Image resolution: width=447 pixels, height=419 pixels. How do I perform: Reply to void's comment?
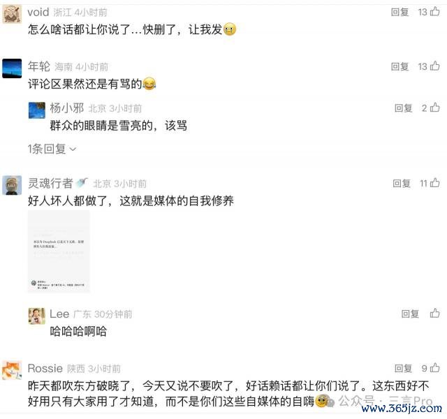point(400,12)
